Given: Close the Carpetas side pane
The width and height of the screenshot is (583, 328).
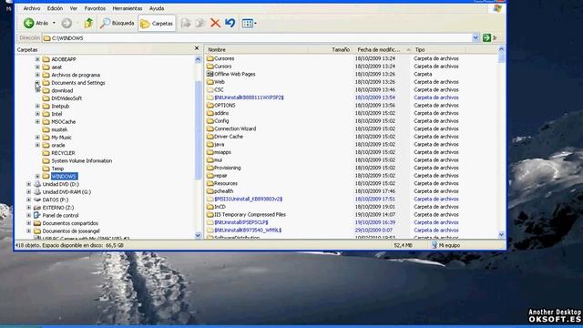Looking at the screenshot, I should (197, 48).
